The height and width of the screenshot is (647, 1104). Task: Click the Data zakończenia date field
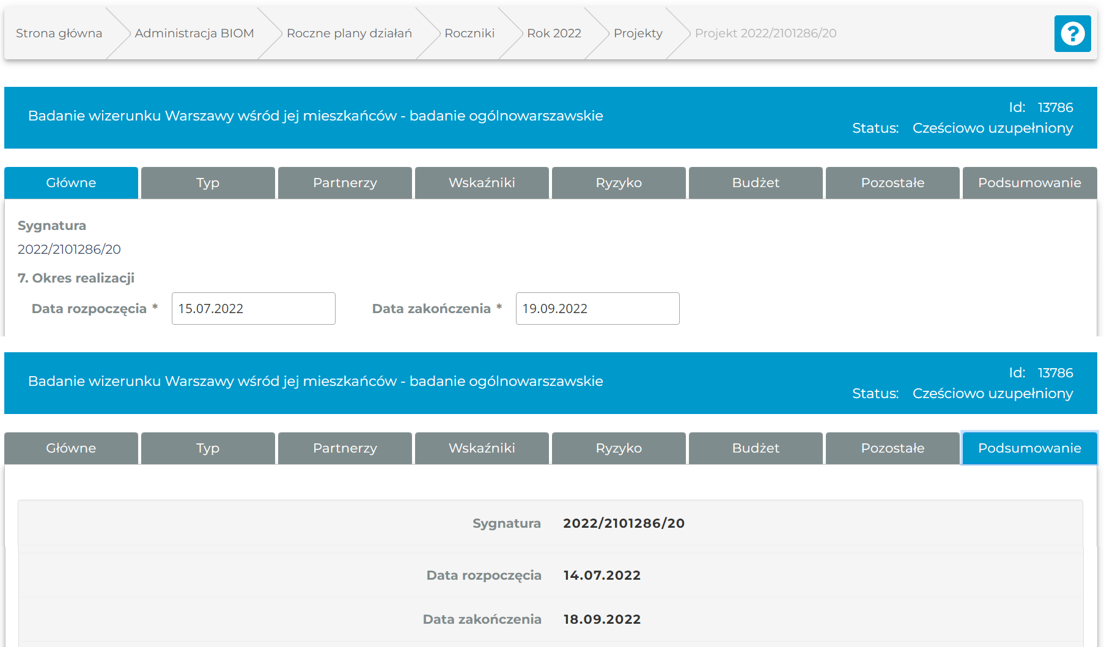pos(597,309)
